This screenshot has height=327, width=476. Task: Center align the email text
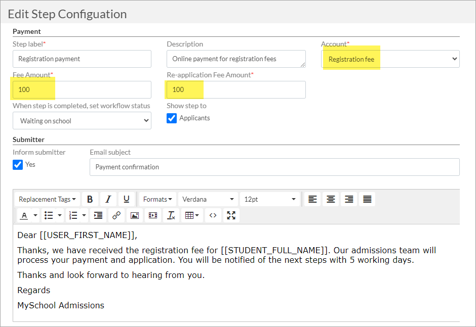(x=331, y=199)
